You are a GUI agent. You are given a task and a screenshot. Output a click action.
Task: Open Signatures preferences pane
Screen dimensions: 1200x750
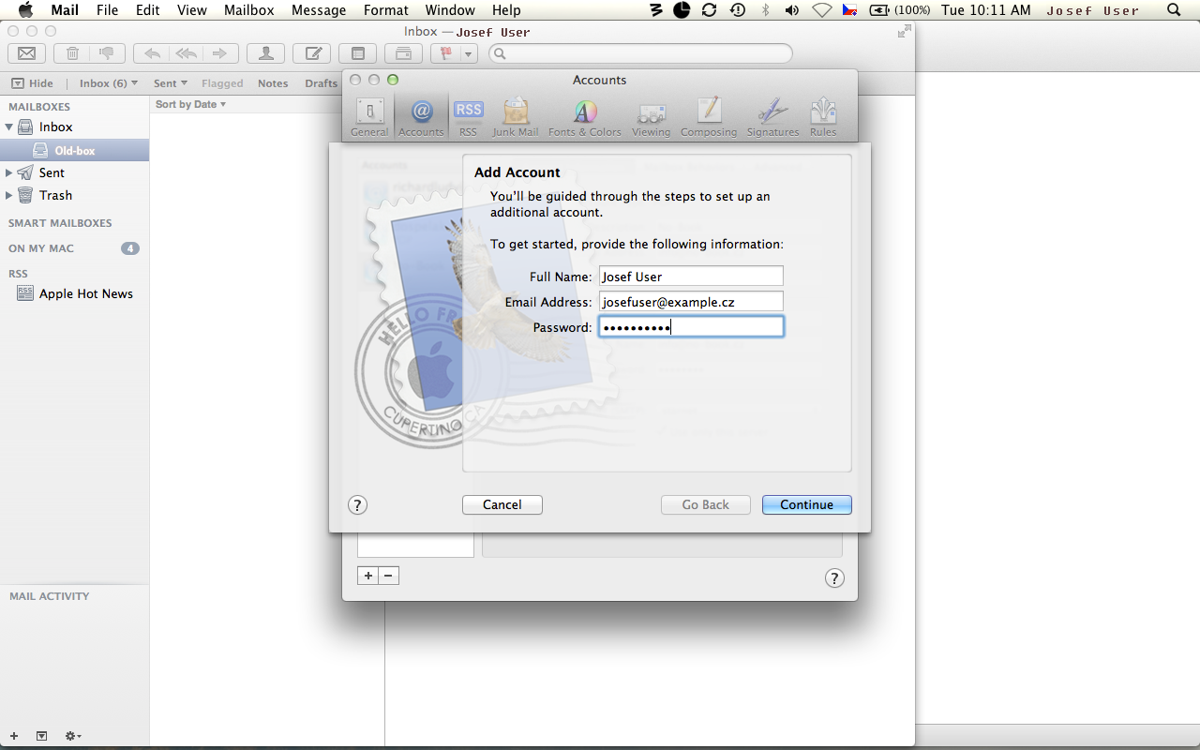coord(772,117)
